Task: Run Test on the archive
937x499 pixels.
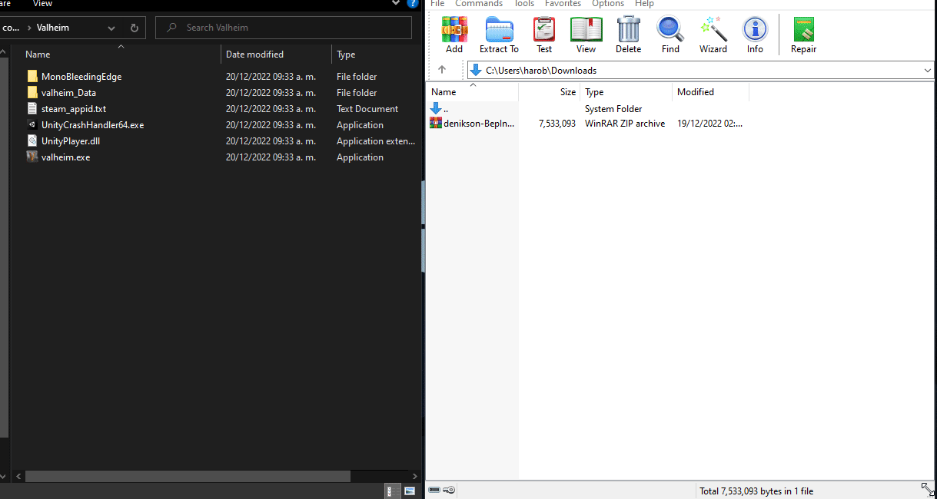Action: 544,31
